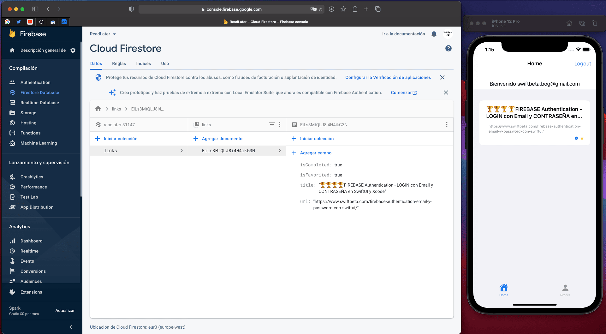Image resolution: width=606 pixels, height=334 pixels.
Task: Click isFavorited field value true
Action: click(x=338, y=175)
